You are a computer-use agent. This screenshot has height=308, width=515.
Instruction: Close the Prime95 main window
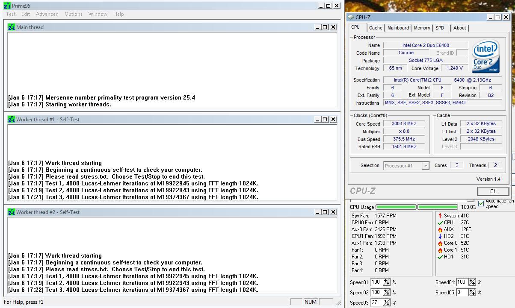coord(337,6)
